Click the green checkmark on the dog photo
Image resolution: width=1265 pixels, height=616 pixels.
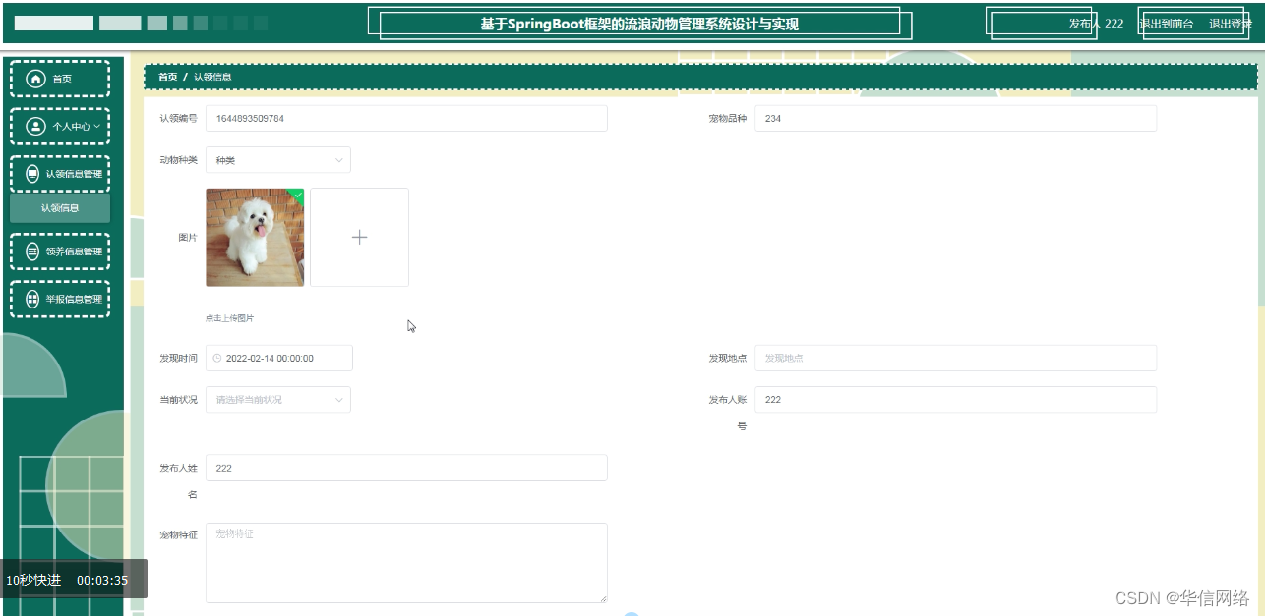click(298, 195)
